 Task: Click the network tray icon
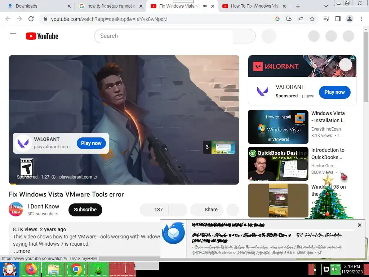326,269
